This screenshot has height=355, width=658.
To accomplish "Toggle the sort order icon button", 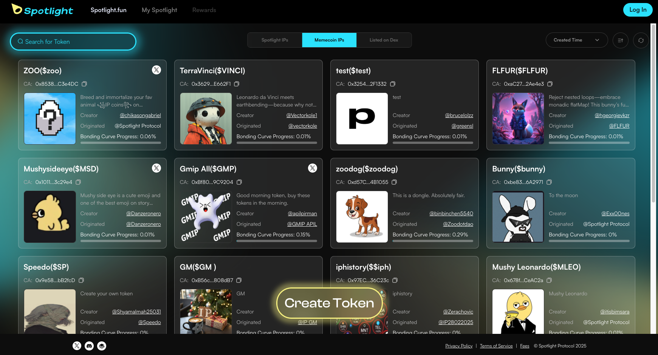I will (x=621, y=40).
